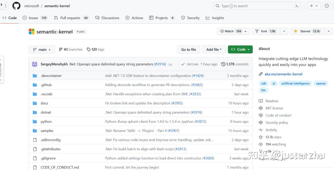The height and width of the screenshot is (170, 334).
Task: Click the plus create-new icon
Action: tap(311, 6)
